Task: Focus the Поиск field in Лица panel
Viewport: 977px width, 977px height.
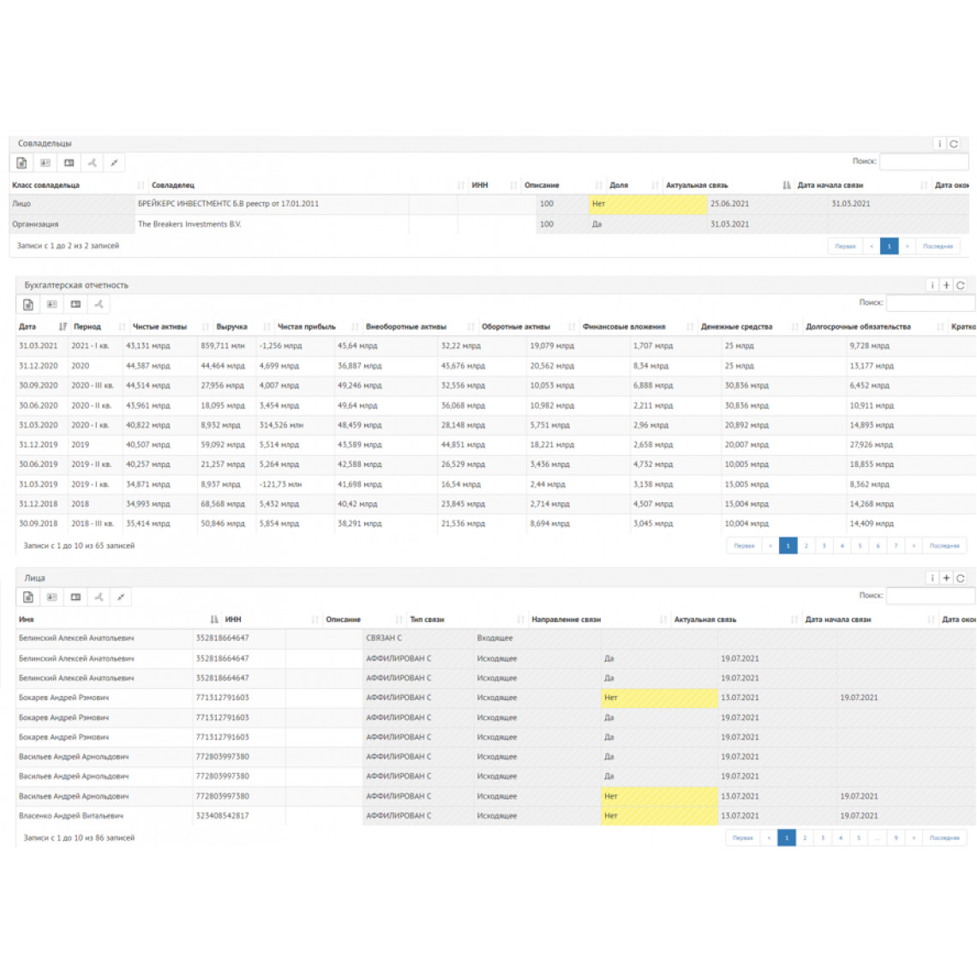Action: 931,596
